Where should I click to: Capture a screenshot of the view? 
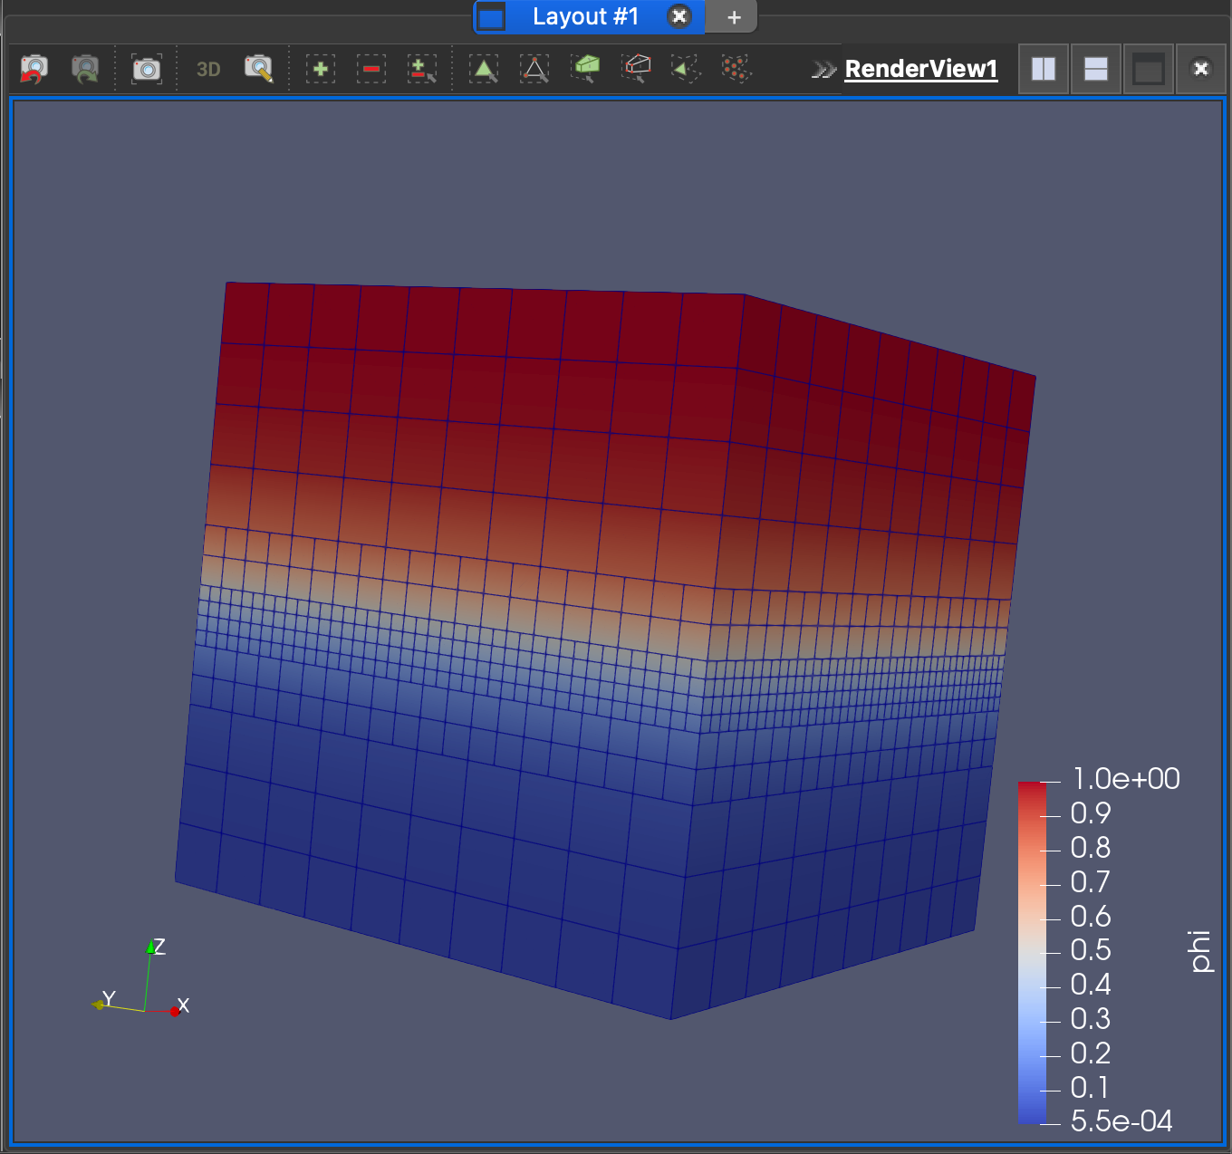point(147,68)
